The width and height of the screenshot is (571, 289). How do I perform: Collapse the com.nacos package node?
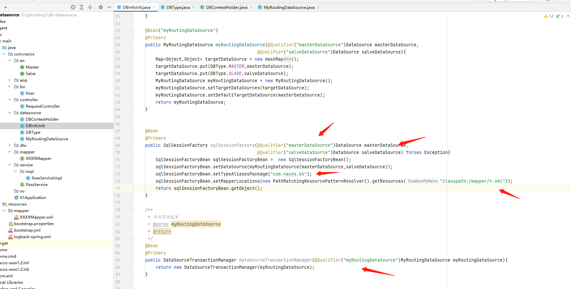pos(4,54)
